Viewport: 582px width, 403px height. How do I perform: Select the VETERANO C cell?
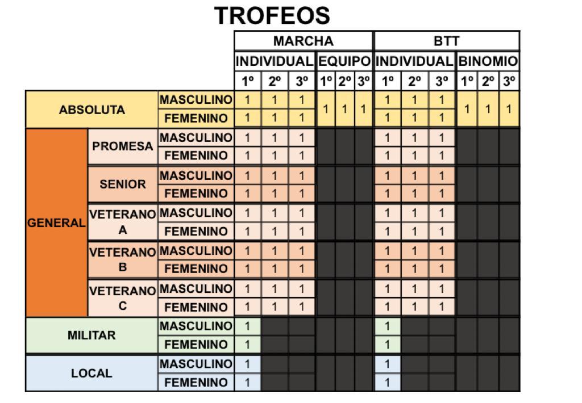[x=123, y=297]
